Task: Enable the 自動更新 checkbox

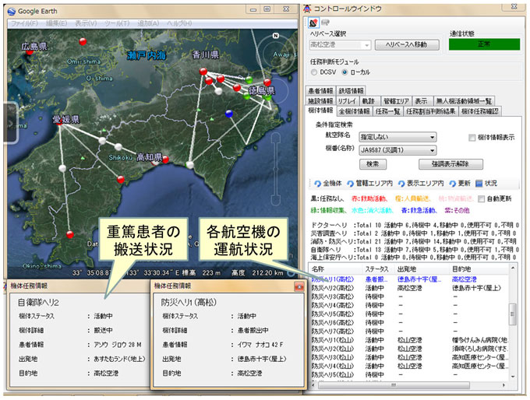Action: pos(481,198)
